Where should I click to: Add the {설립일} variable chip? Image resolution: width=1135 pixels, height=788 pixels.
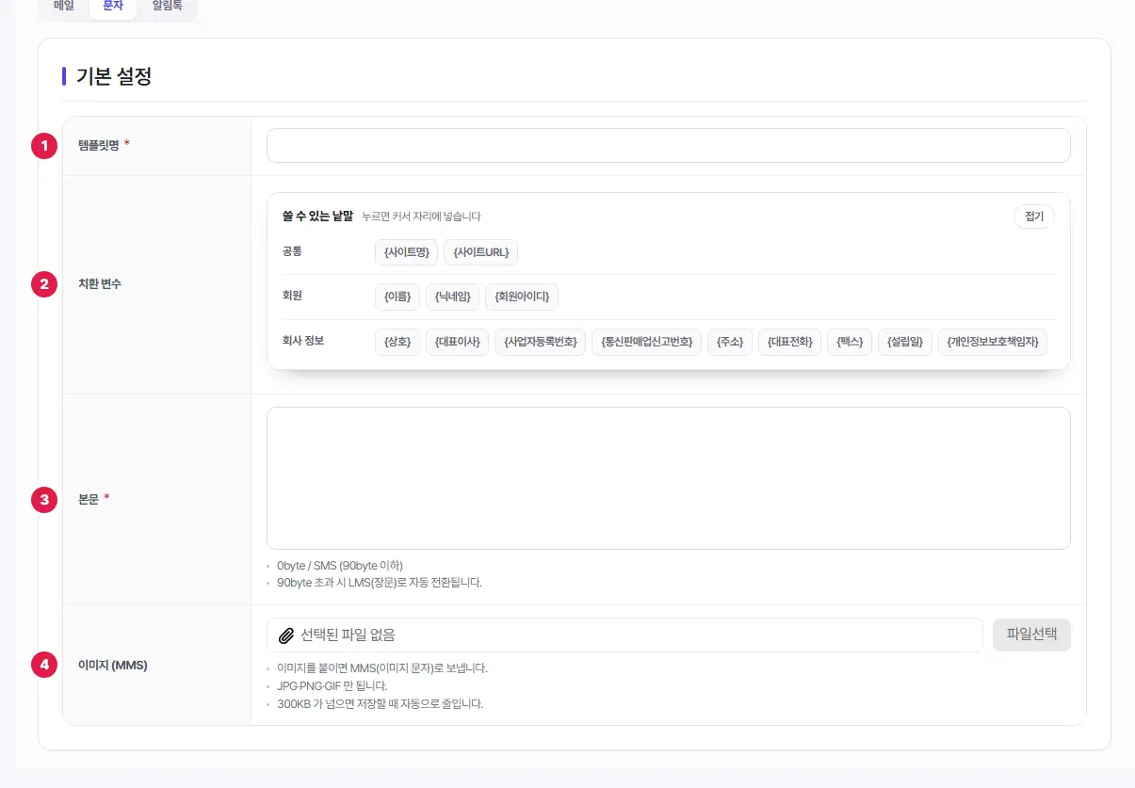(905, 342)
